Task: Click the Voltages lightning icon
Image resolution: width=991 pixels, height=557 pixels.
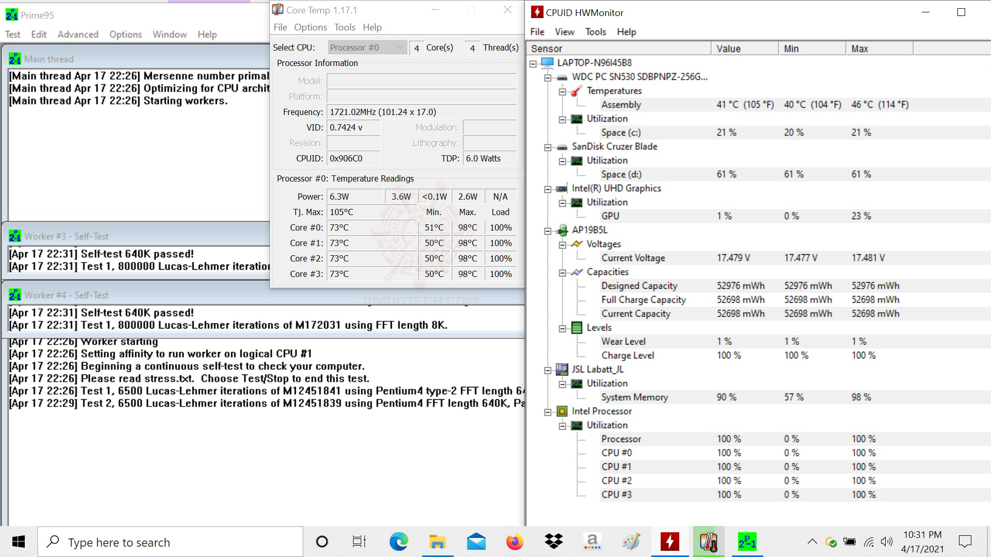Action: [577, 244]
